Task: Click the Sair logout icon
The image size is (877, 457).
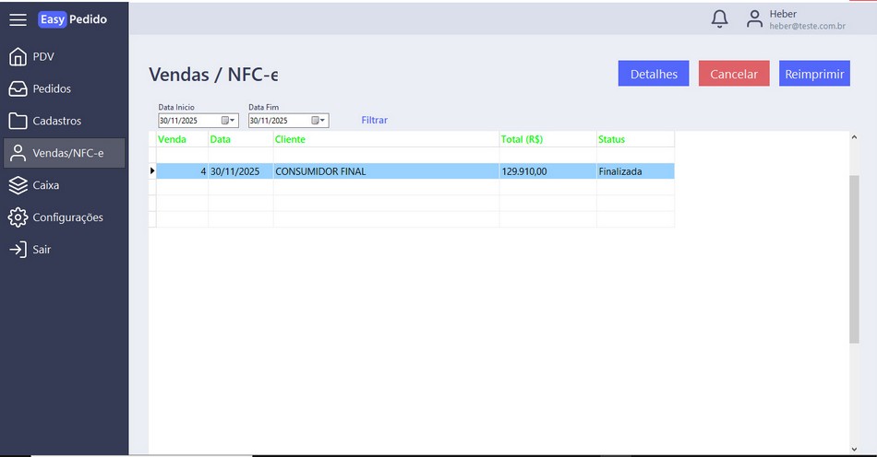Action: (18, 250)
